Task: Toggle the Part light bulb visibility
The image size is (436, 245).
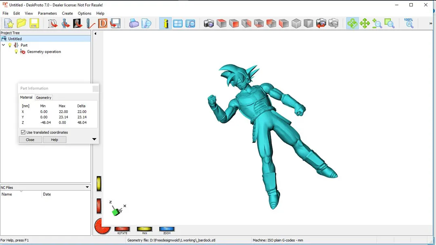Action: pos(10,45)
